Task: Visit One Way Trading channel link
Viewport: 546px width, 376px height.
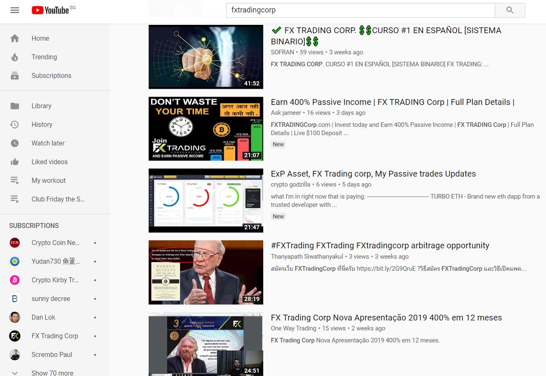Action: [294, 328]
